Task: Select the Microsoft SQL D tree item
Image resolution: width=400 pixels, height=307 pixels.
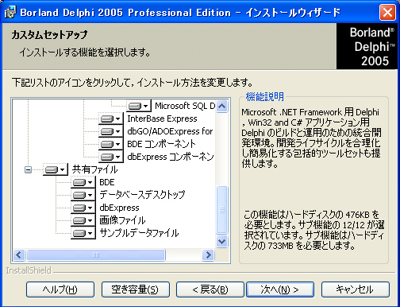Action: click(x=185, y=106)
